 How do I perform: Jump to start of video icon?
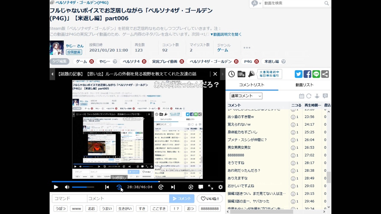(x=107, y=187)
